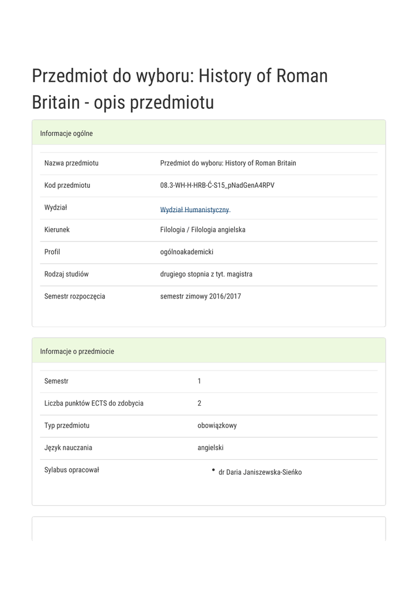Click the Semestr value 1

point(199,381)
